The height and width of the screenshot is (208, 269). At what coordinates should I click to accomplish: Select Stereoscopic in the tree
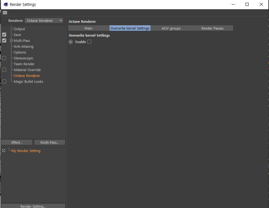tap(24, 58)
